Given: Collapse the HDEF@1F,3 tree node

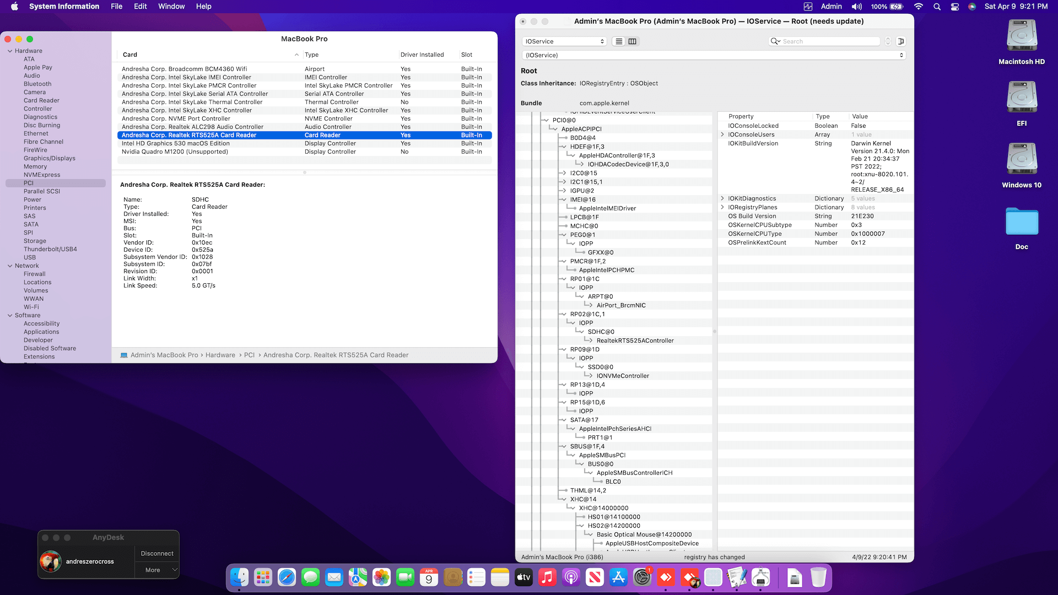Looking at the screenshot, I should click(563, 147).
